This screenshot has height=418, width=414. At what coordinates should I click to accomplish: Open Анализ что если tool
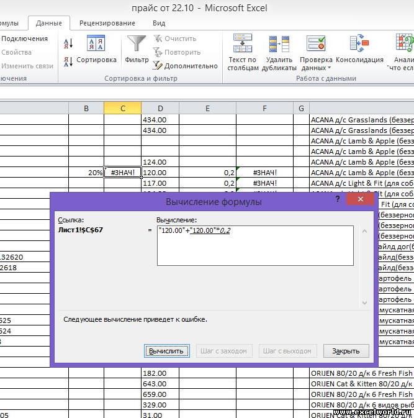[x=401, y=53]
